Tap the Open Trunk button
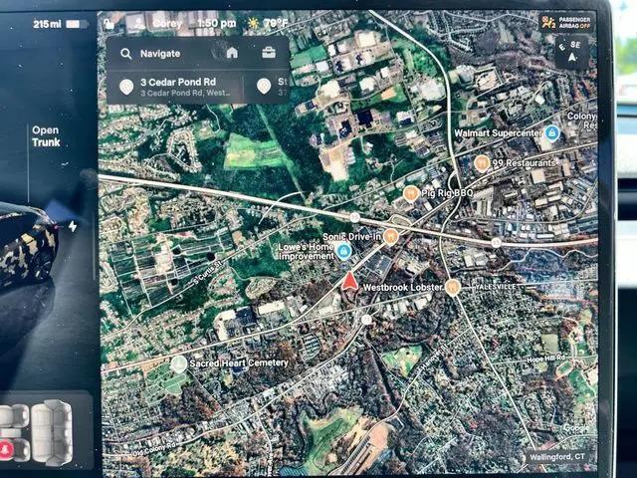 46,136
